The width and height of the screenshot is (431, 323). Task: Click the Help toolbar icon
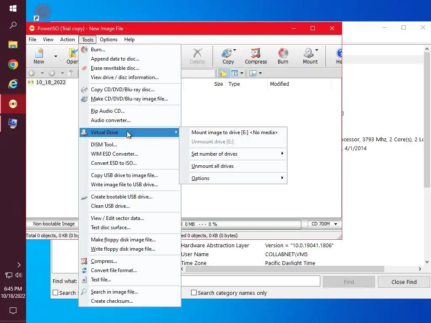click(x=339, y=56)
